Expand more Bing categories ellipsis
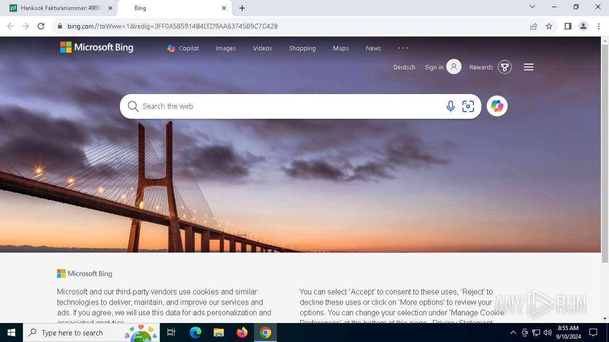 (x=403, y=48)
